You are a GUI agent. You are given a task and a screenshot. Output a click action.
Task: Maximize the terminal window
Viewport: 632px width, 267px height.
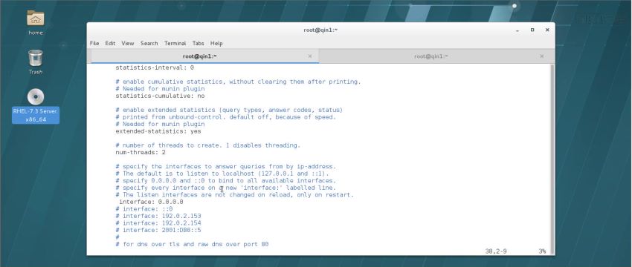(532, 30)
